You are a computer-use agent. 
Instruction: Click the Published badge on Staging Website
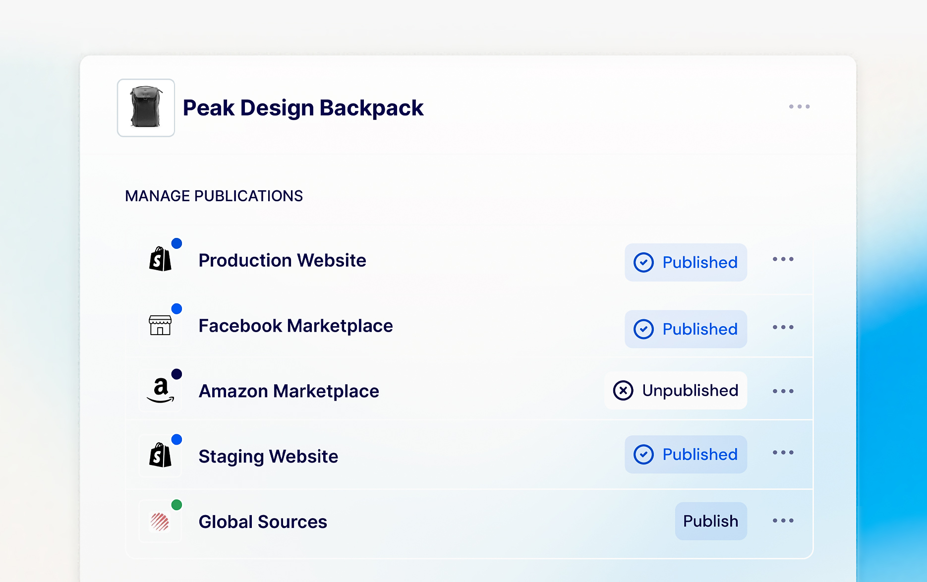(x=686, y=454)
